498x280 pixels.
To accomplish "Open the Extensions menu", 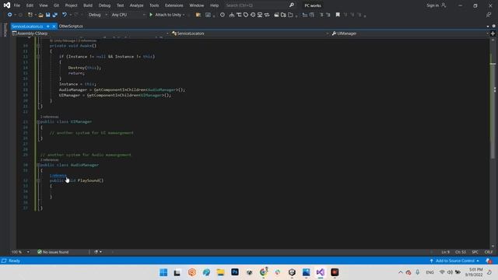I will (174, 5).
